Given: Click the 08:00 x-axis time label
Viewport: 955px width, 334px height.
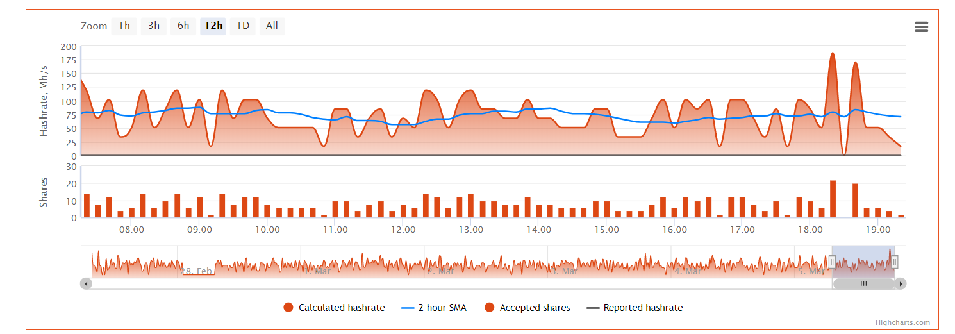Looking at the screenshot, I should coord(131,230).
